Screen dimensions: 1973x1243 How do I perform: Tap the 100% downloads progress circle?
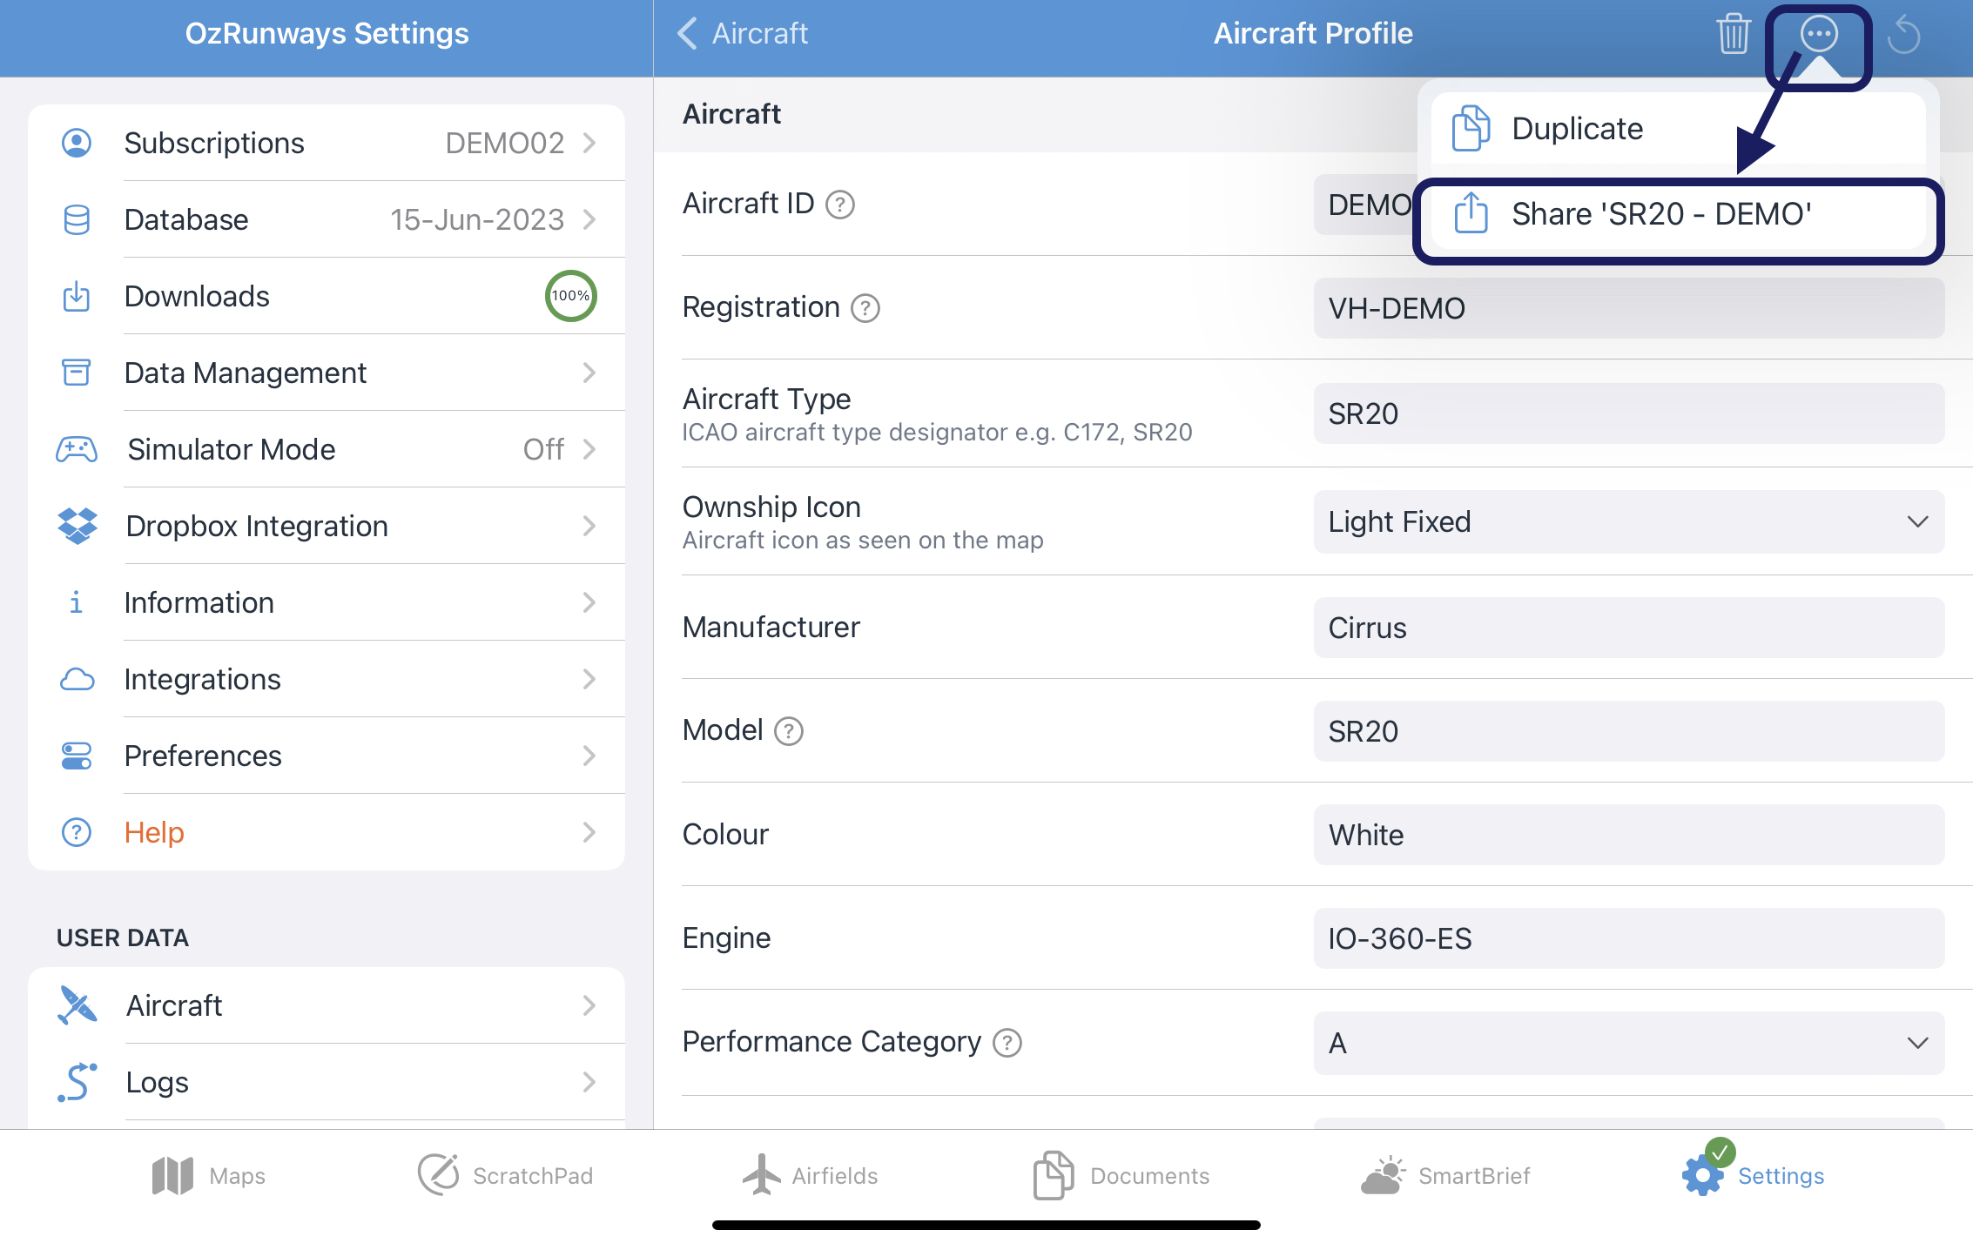point(570,296)
